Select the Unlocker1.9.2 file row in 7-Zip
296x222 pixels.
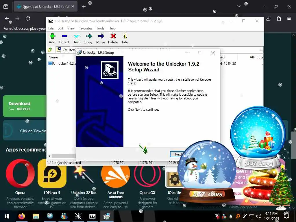[62, 63]
